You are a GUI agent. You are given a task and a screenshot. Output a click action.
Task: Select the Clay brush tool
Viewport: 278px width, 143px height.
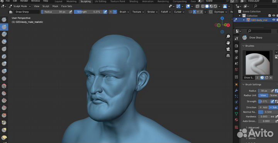4,34
